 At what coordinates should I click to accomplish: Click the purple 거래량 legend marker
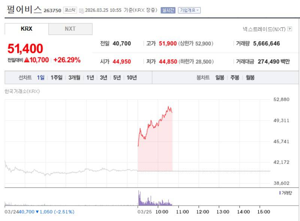(x=280, y=192)
